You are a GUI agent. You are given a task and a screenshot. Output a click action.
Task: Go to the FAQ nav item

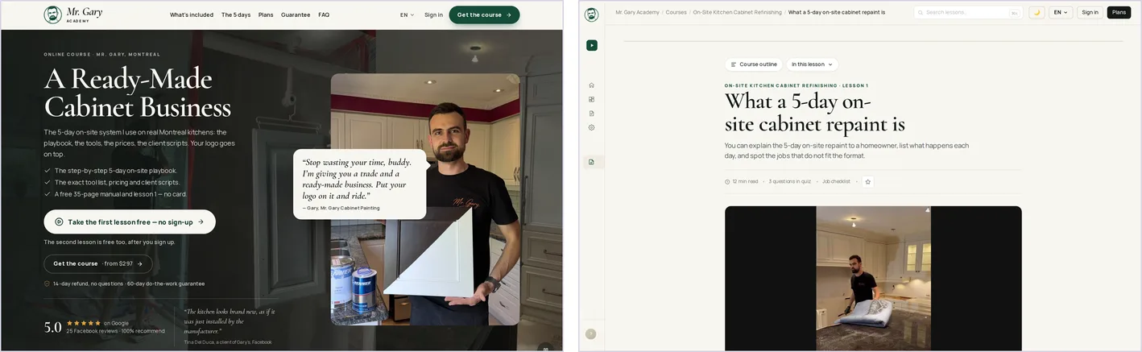(324, 14)
